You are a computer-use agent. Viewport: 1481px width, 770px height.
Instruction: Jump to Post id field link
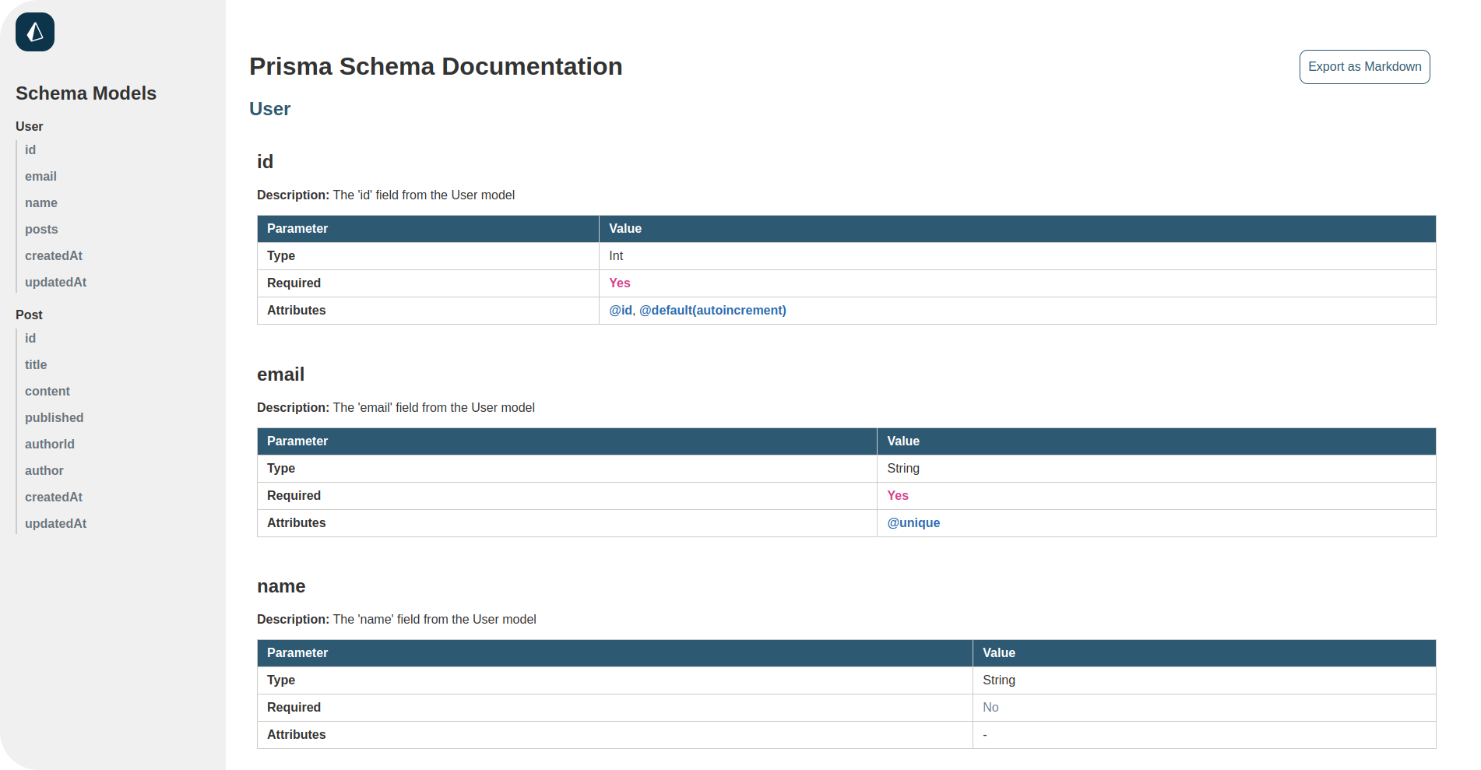[x=30, y=338]
